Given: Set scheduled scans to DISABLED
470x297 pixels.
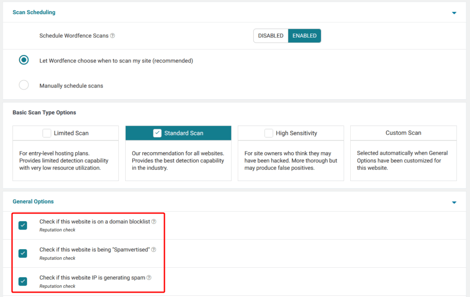Looking at the screenshot, I should pyautogui.click(x=270, y=36).
